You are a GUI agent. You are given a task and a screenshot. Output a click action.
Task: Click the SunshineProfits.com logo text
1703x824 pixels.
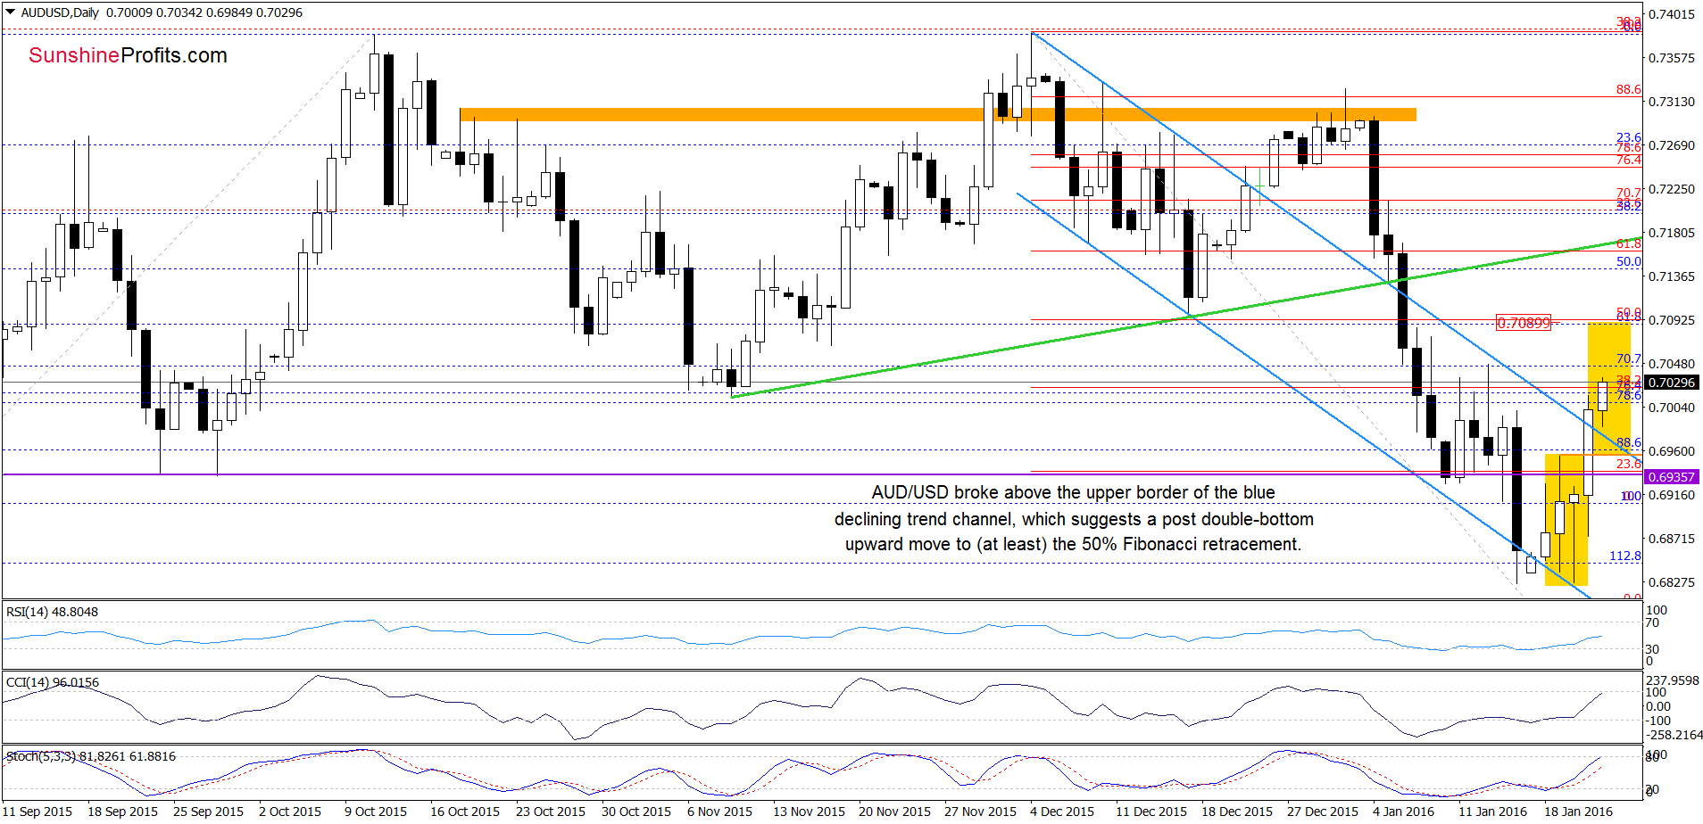(x=128, y=55)
